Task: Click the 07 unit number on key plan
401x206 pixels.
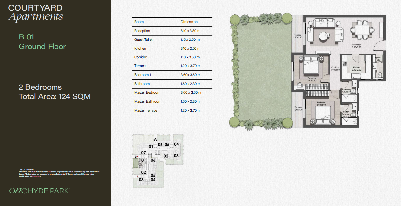Action: tap(143, 153)
